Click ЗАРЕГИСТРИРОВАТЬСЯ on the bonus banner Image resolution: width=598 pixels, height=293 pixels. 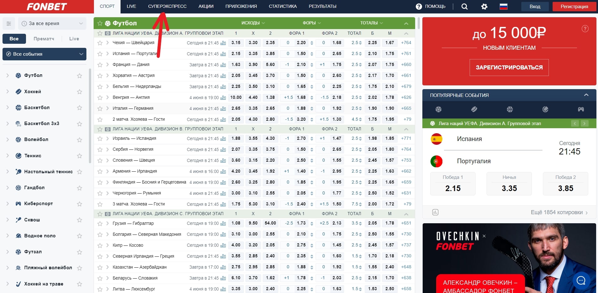(509, 68)
